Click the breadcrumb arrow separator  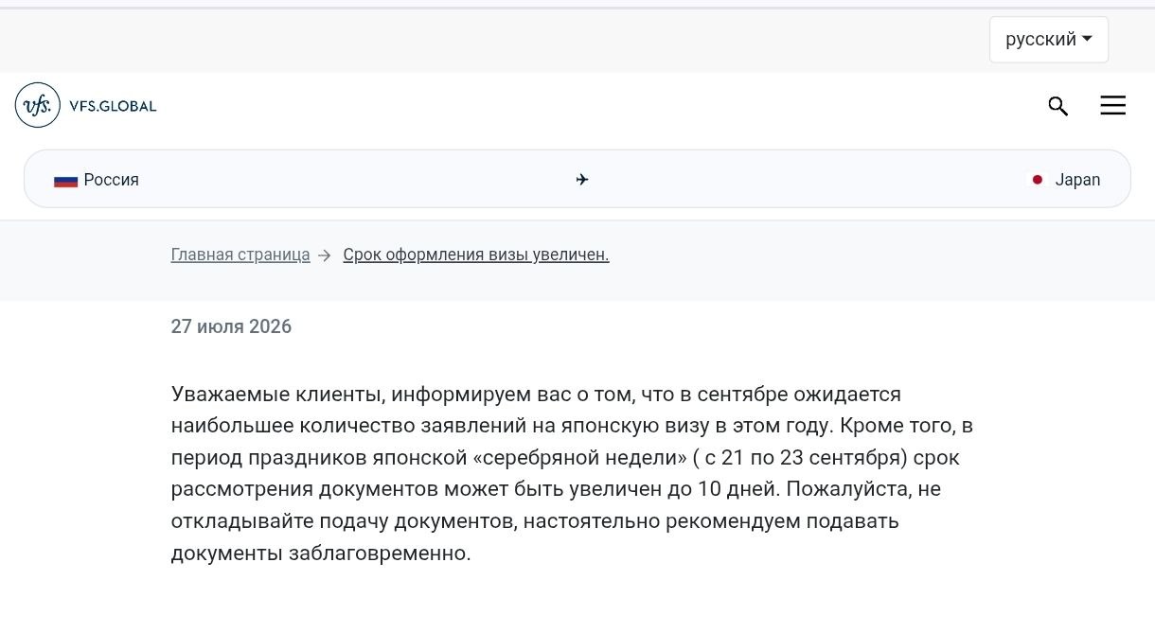tap(326, 255)
